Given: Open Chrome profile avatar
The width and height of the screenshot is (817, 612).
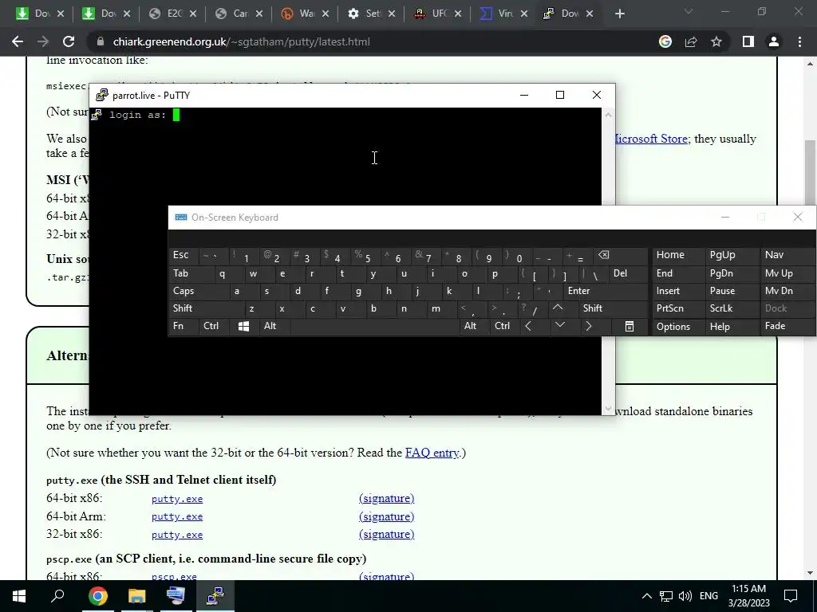Looking at the screenshot, I should click(774, 41).
